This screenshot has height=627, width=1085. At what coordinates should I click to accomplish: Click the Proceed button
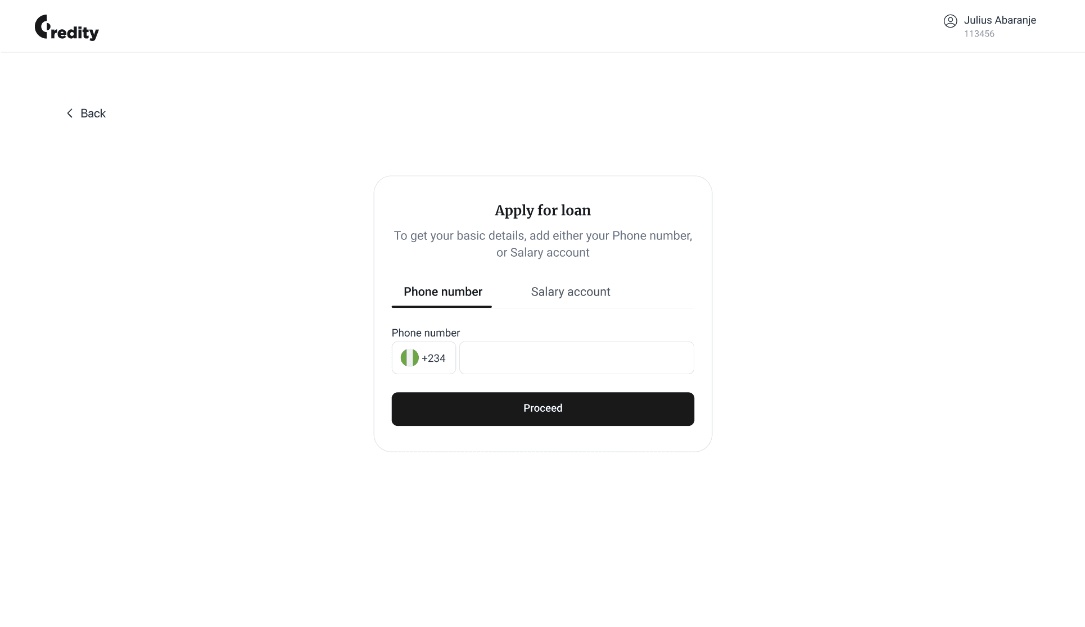coord(542,408)
